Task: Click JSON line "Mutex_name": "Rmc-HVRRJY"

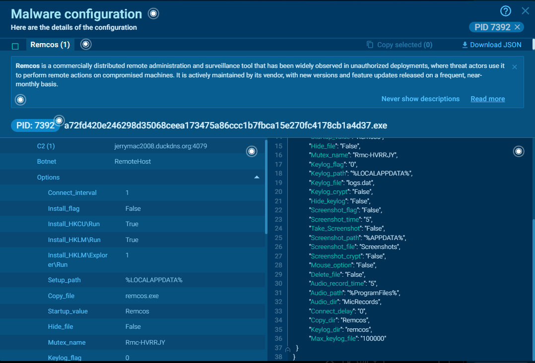Action: 353,155
